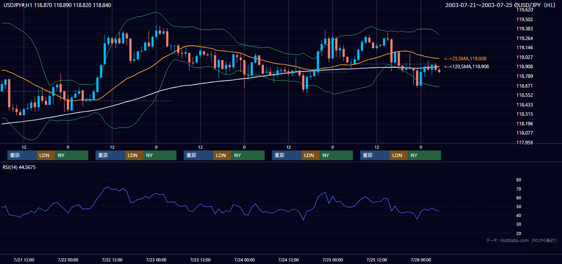Click the RSI 20 level label
The image size is (562, 264).
tap(518, 233)
